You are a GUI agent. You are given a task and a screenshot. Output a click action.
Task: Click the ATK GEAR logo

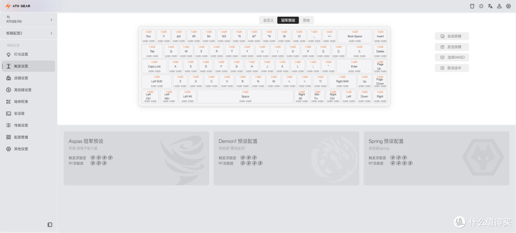pyautogui.click(x=18, y=6)
